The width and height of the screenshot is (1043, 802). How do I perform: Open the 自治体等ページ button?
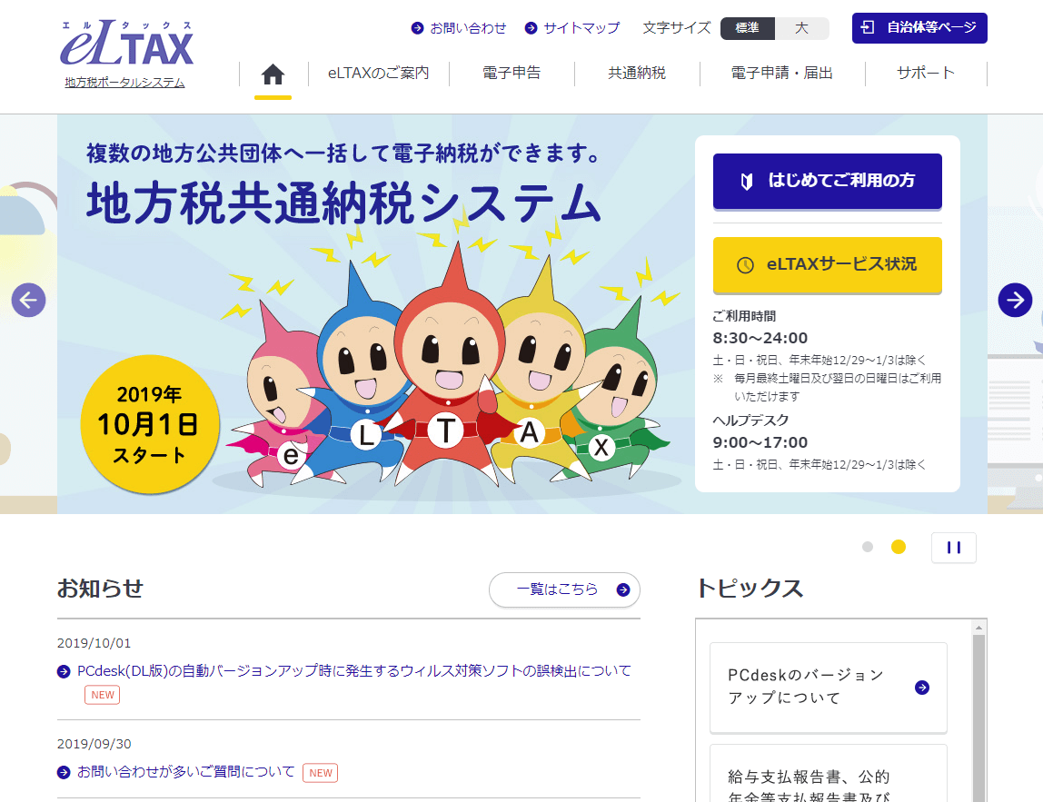pos(919,28)
